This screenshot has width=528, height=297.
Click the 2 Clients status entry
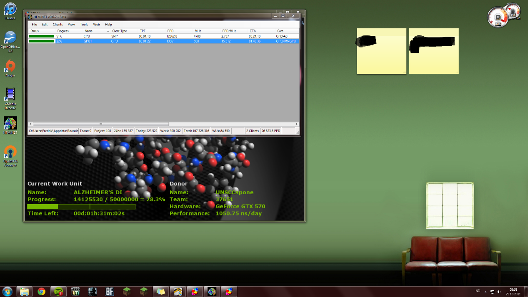[253, 131]
